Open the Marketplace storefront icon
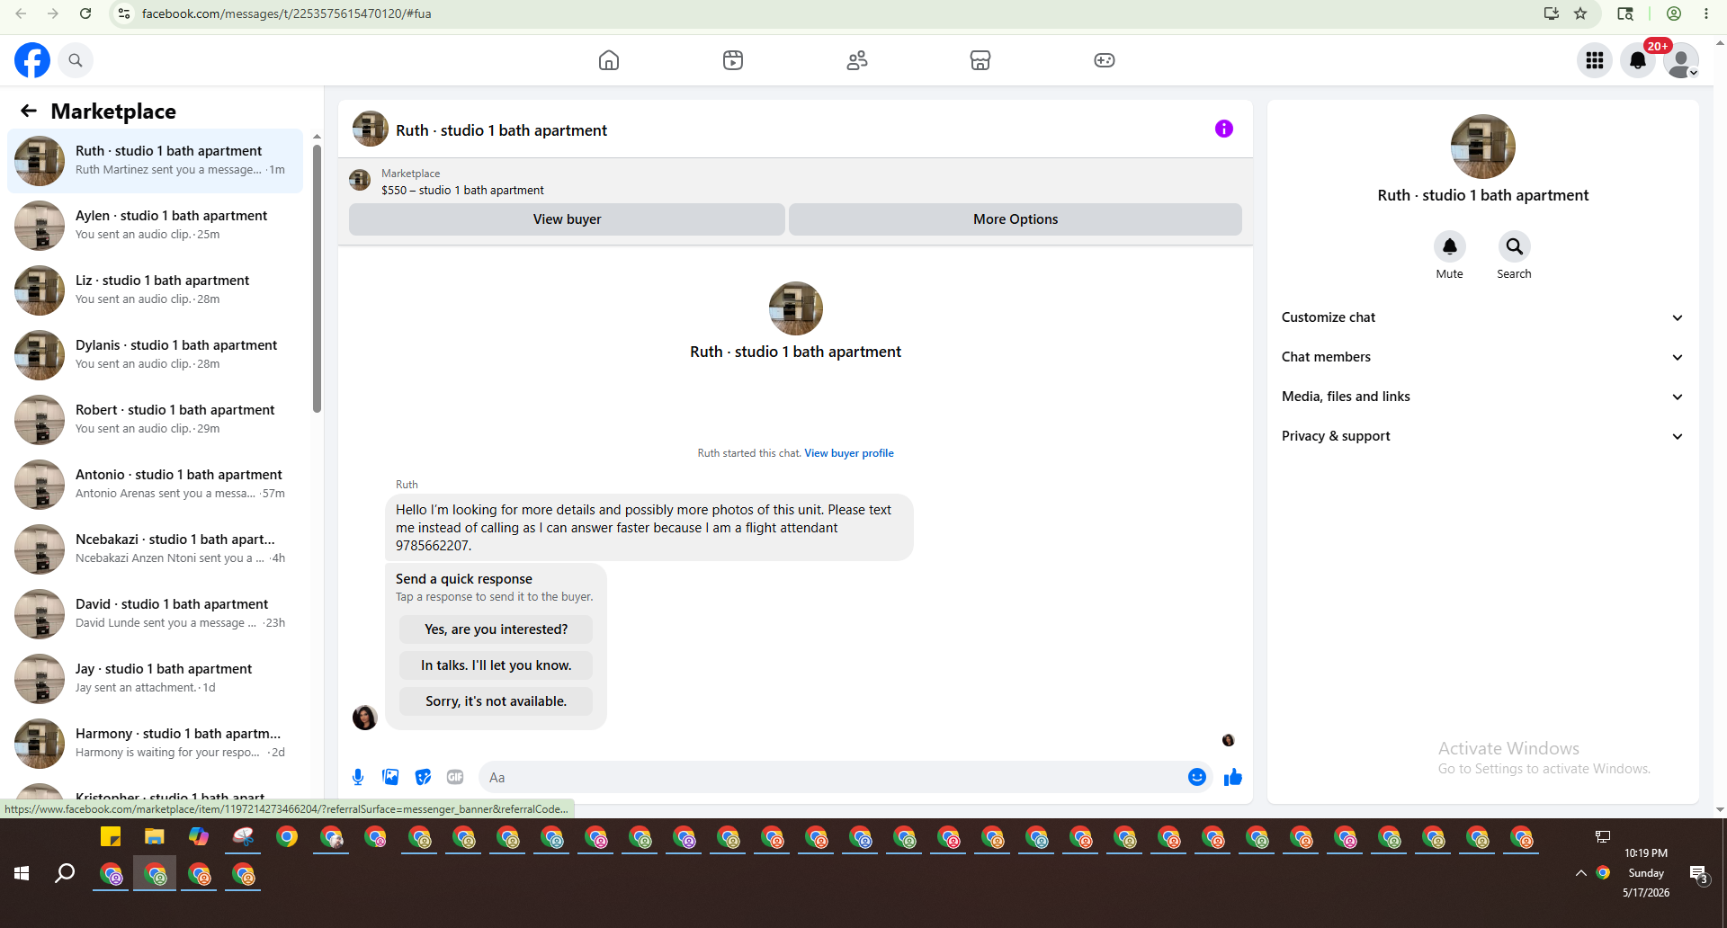Image resolution: width=1727 pixels, height=928 pixels. pos(980,60)
